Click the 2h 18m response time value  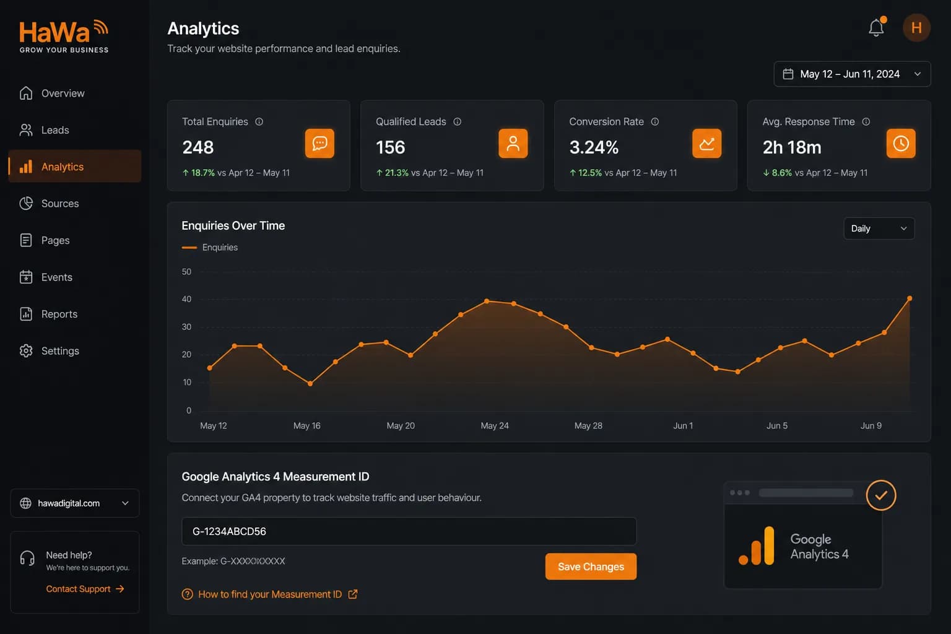tap(792, 147)
